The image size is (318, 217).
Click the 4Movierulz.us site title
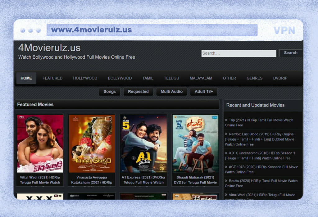(49, 48)
